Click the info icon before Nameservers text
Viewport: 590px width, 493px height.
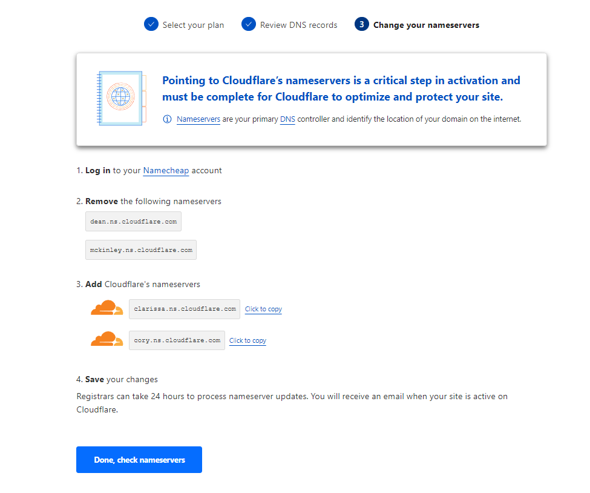click(167, 119)
